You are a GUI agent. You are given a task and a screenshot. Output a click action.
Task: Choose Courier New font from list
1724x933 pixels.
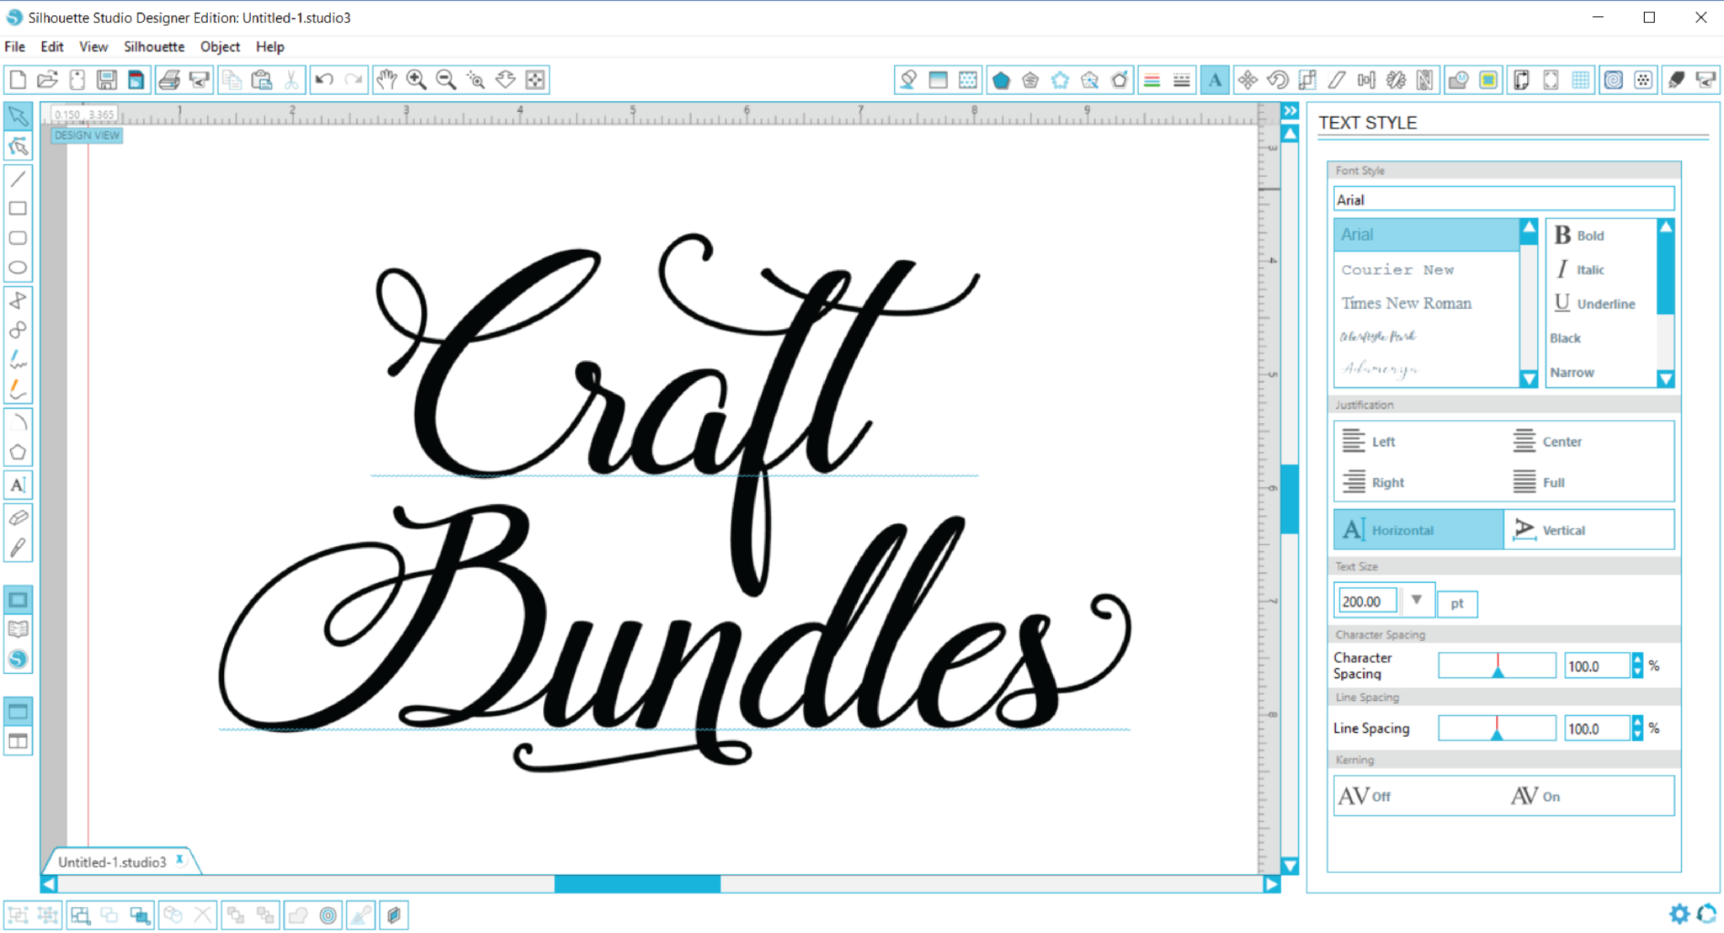tap(1427, 269)
